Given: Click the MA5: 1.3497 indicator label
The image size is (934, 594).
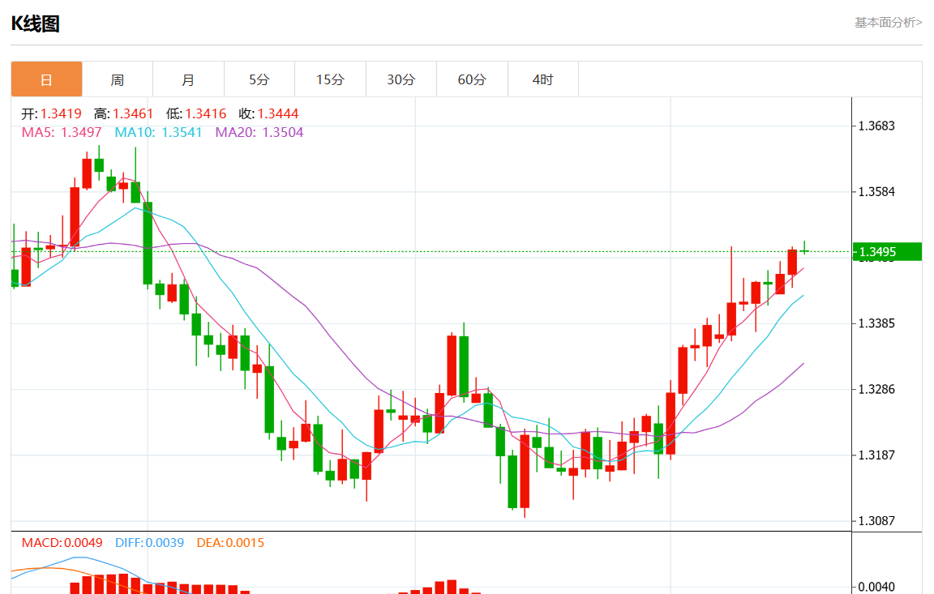Looking at the screenshot, I should 62,132.
